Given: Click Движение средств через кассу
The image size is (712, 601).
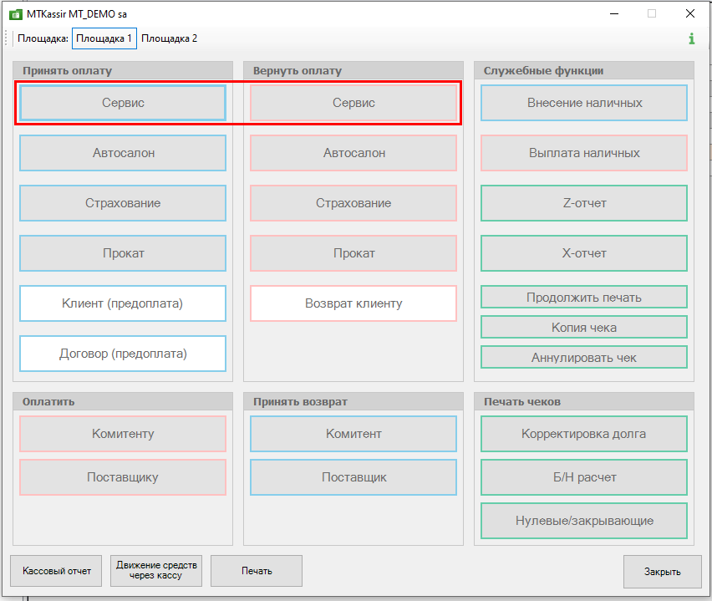Looking at the screenshot, I should coord(159,571).
